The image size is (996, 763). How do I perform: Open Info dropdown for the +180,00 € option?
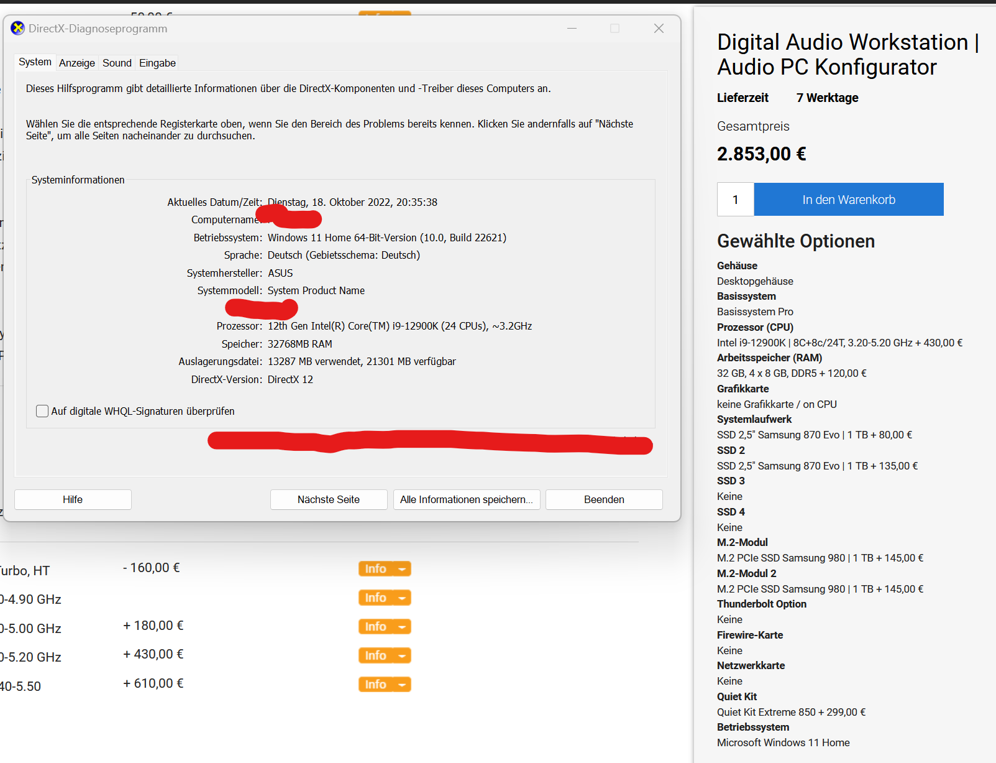pyautogui.click(x=385, y=626)
